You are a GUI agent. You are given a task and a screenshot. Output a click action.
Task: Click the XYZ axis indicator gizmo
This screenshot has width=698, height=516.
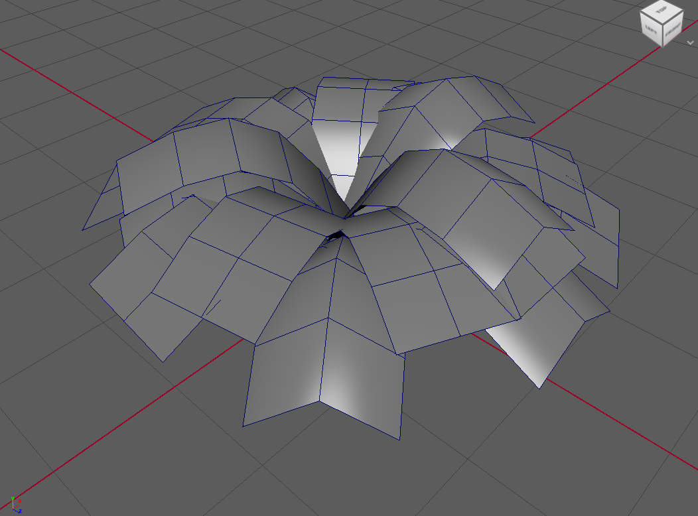[x=16, y=505]
